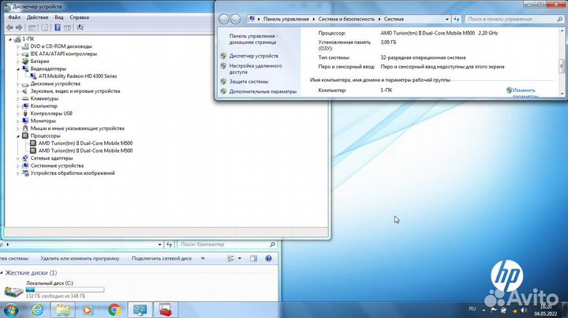Go to Панель управления домашняя страница
568x318 pixels.
253,39
